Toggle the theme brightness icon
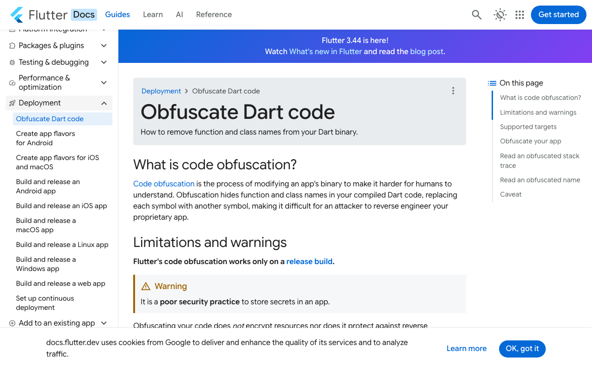This screenshot has height=370, width=592. tap(500, 15)
